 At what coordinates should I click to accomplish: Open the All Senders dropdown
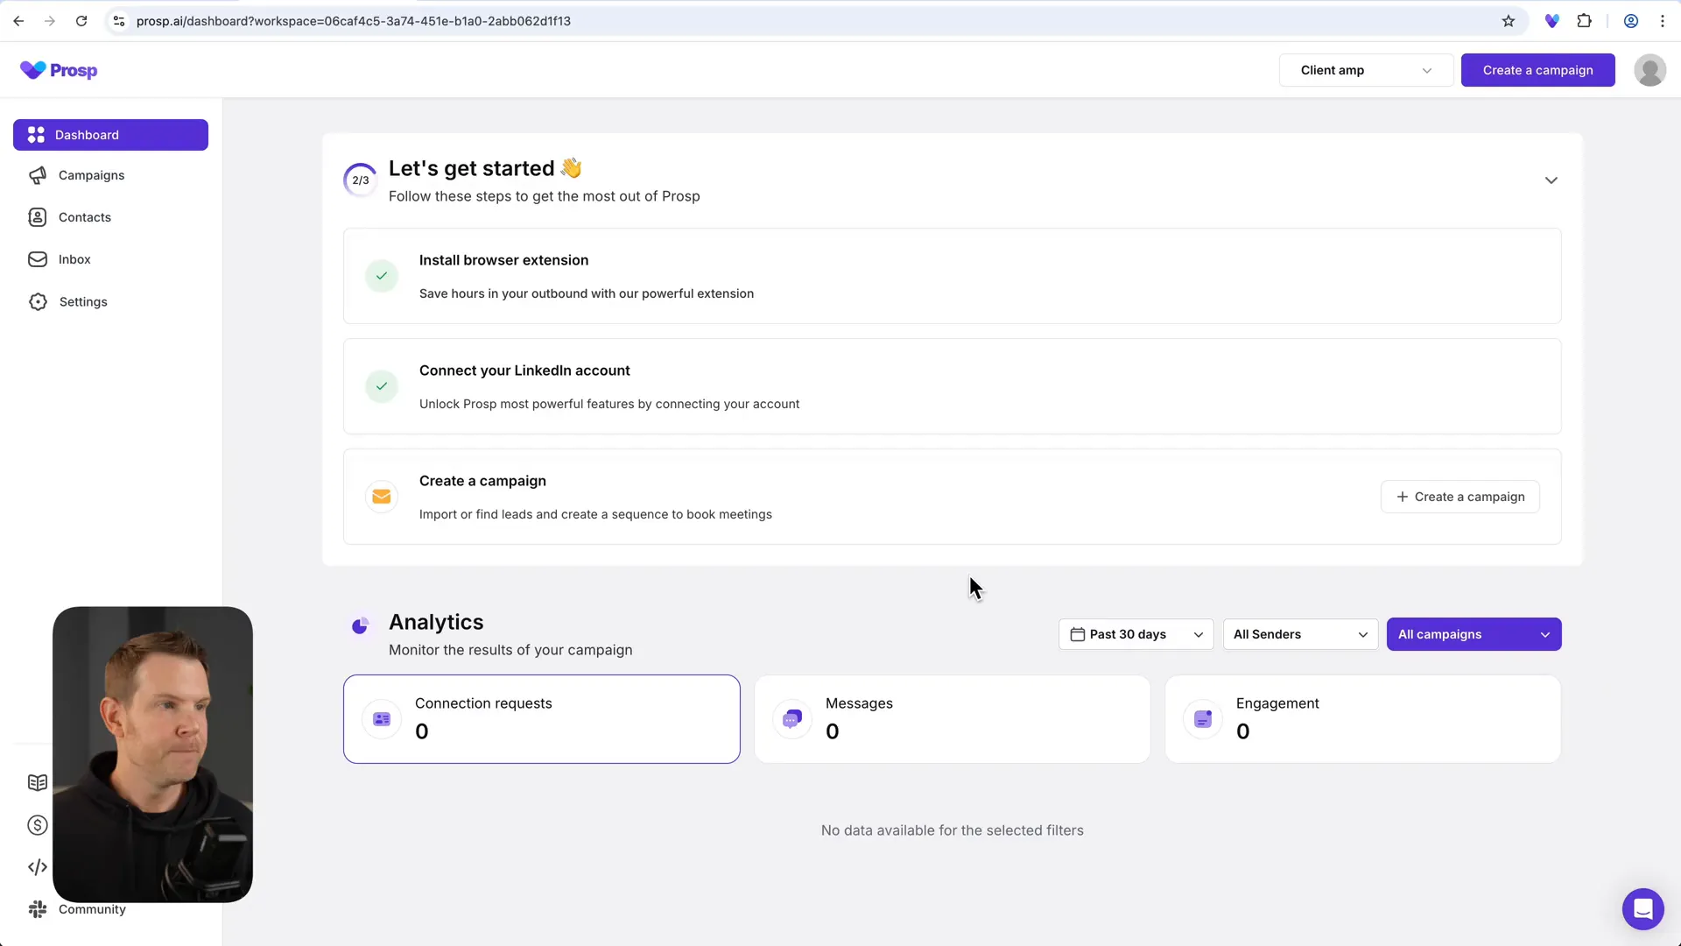coord(1300,634)
